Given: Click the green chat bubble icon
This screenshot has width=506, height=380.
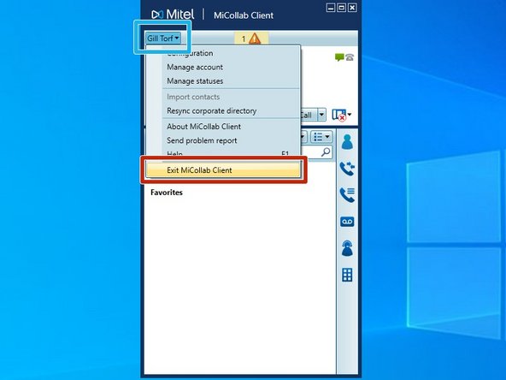Looking at the screenshot, I should [x=339, y=57].
